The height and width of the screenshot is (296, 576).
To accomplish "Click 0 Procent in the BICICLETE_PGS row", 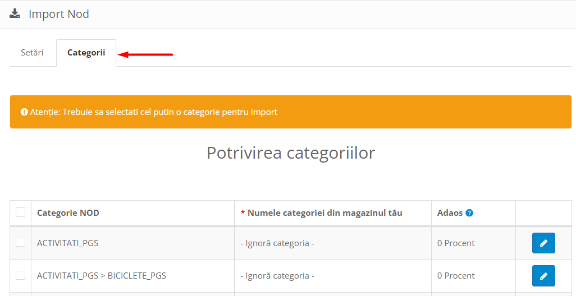I will click(456, 276).
